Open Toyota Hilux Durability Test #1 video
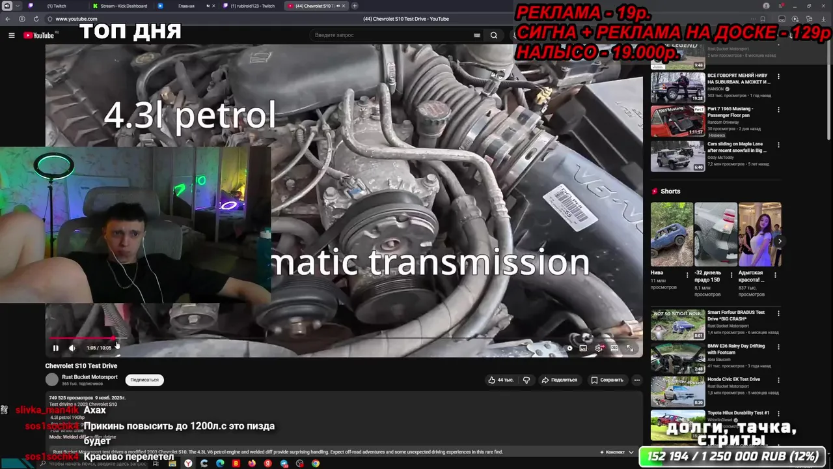Screen dimensions: 833x469 (677, 425)
